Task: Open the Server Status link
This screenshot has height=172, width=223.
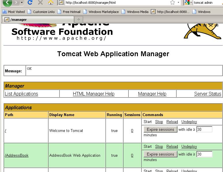Action: pos(207,94)
